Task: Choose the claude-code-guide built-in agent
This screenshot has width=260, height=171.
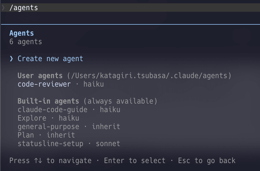Action: point(52,110)
